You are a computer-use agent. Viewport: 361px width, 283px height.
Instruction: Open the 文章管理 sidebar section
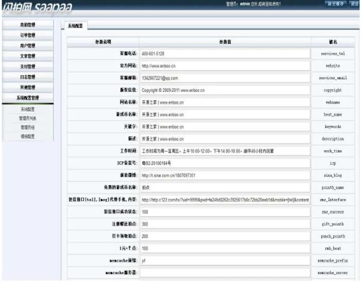pyautogui.click(x=28, y=56)
